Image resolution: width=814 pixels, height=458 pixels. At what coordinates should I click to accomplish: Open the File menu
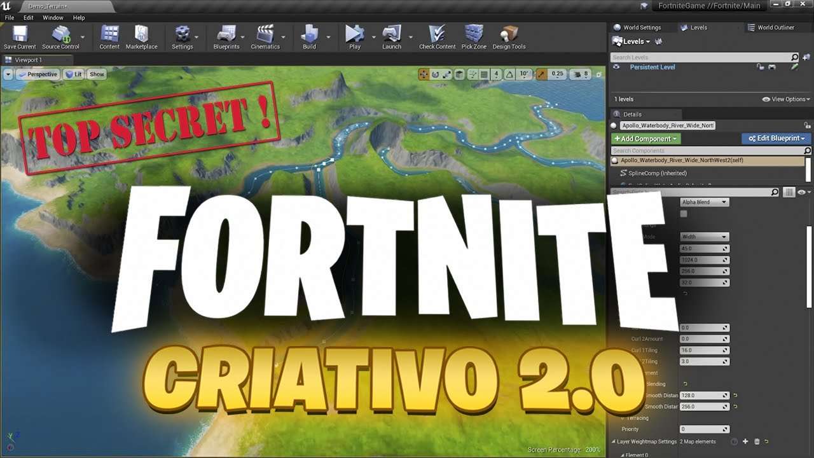pyautogui.click(x=10, y=18)
